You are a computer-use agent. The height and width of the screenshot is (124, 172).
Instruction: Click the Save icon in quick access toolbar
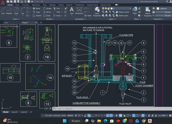[15, 2]
